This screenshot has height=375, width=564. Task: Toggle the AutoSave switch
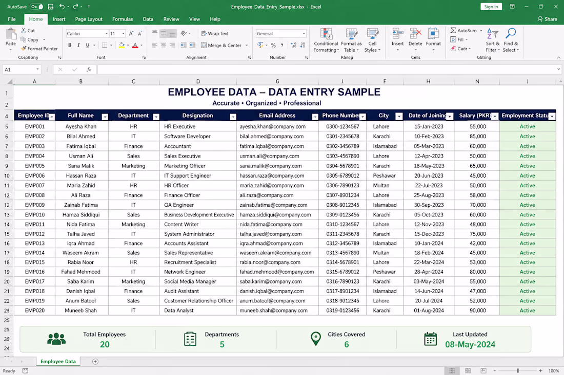click(36, 7)
